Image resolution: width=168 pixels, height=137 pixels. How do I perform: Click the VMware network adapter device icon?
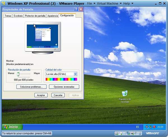(128, 133)
